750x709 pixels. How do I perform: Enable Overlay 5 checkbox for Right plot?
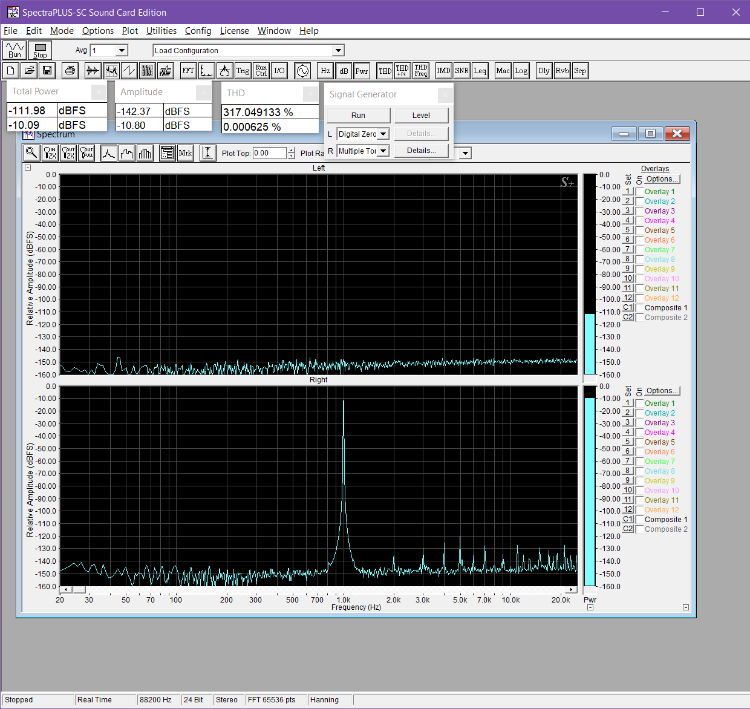(x=639, y=442)
